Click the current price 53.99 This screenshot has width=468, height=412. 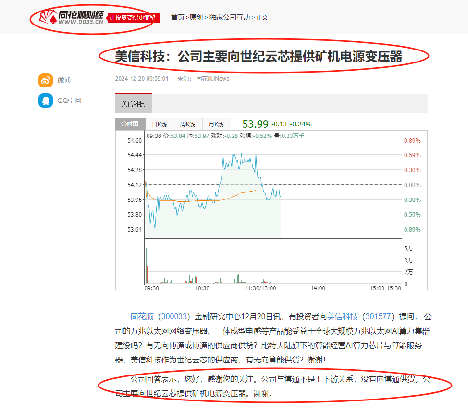tap(256, 124)
